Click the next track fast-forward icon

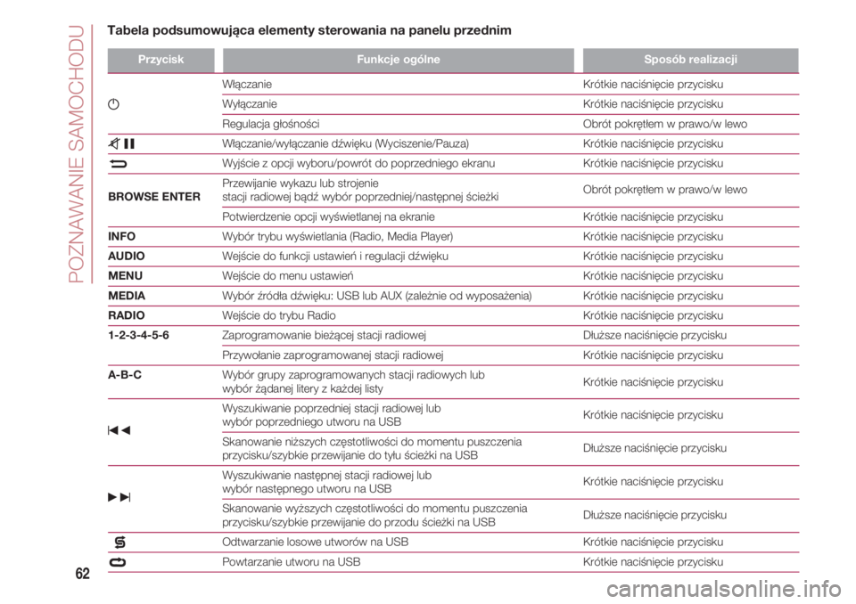pyautogui.click(x=118, y=497)
